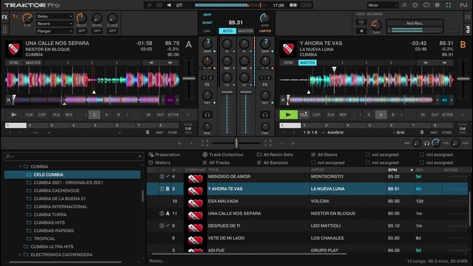Set loop IN point on Deck A

coord(148,115)
